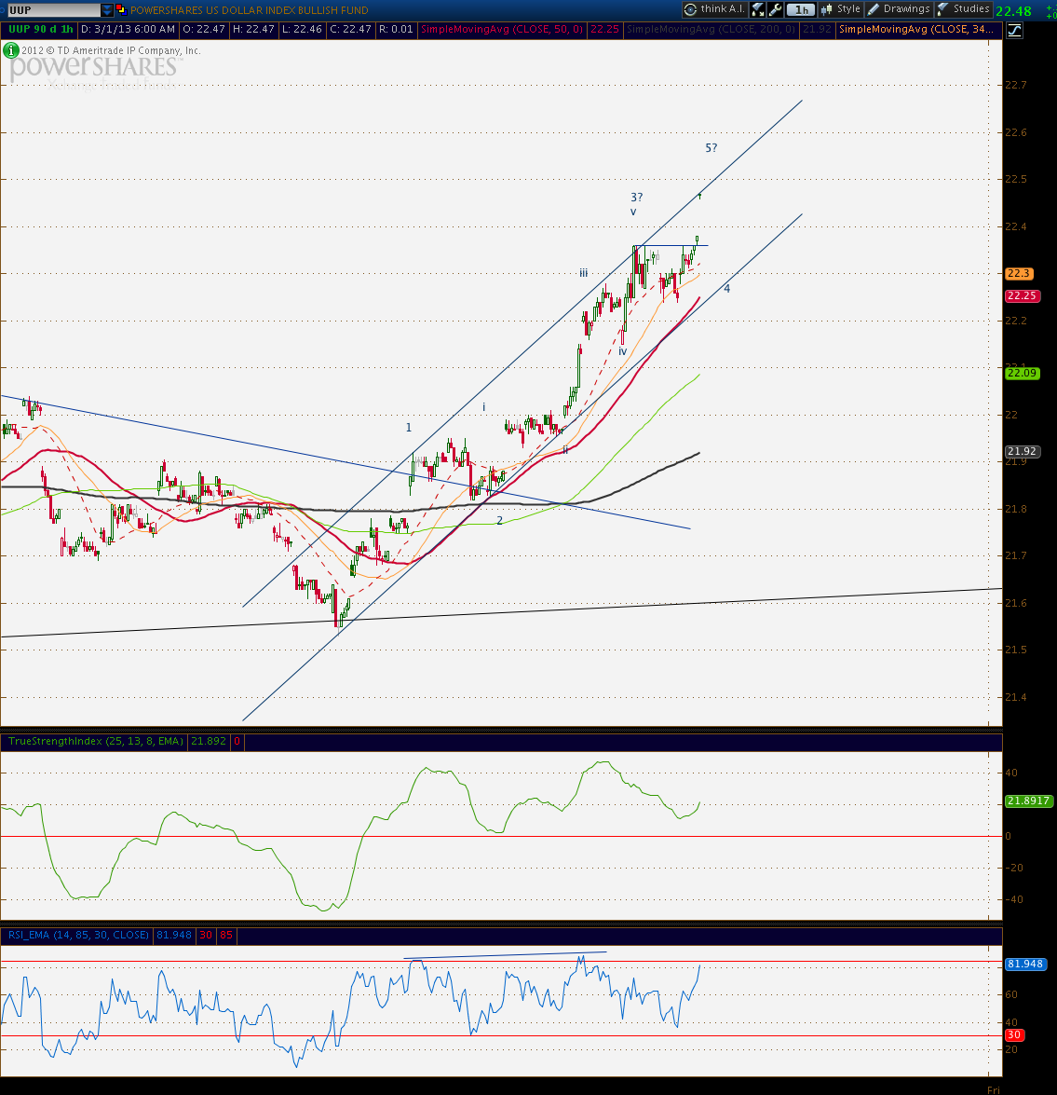Click the gray 21.92 value in the studies header

point(817,29)
